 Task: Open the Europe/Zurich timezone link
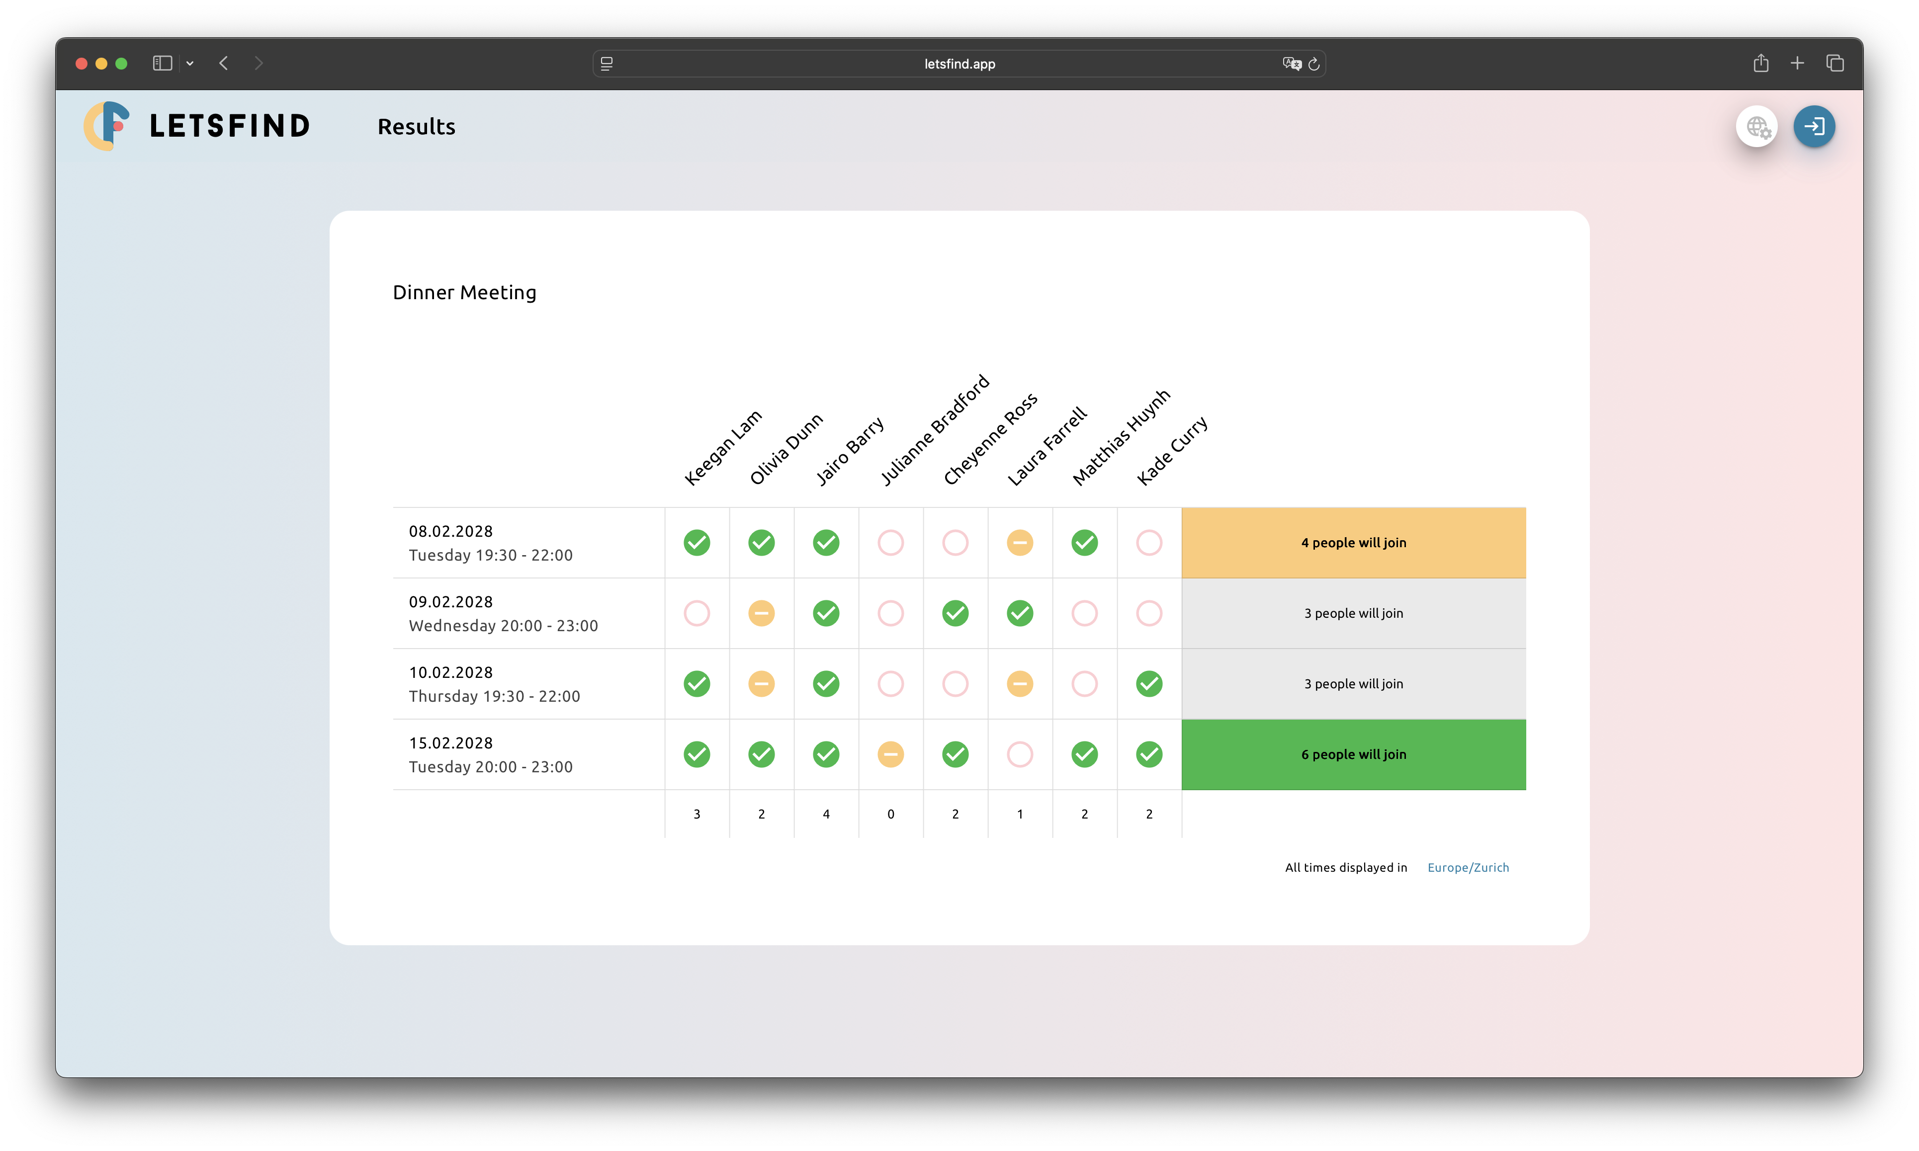[x=1468, y=867]
